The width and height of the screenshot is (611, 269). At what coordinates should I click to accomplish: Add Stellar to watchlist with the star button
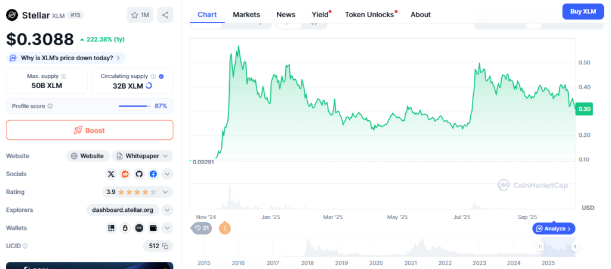coord(140,15)
